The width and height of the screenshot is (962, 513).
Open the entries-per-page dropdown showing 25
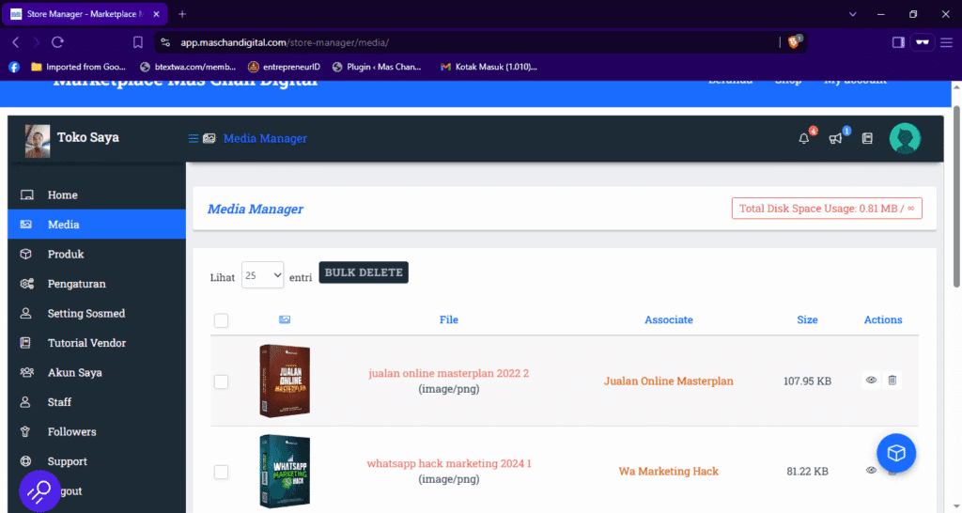click(263, 275)
